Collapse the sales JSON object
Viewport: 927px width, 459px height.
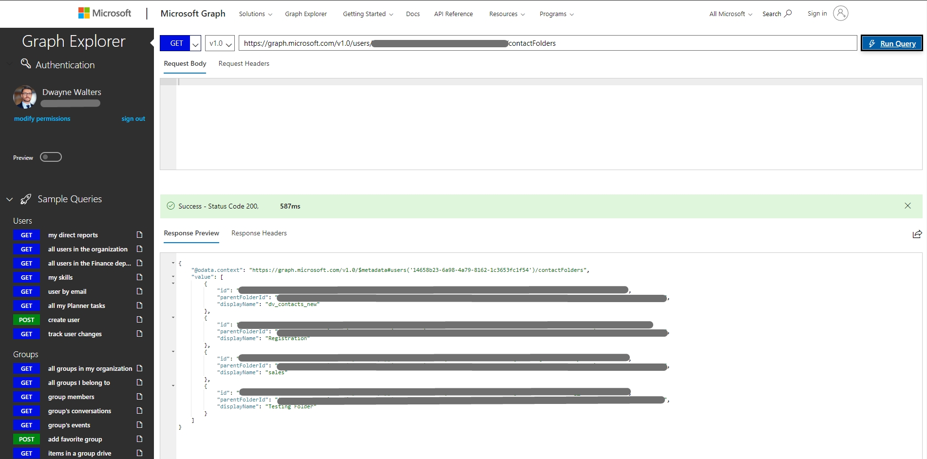[x=173, y=352]
